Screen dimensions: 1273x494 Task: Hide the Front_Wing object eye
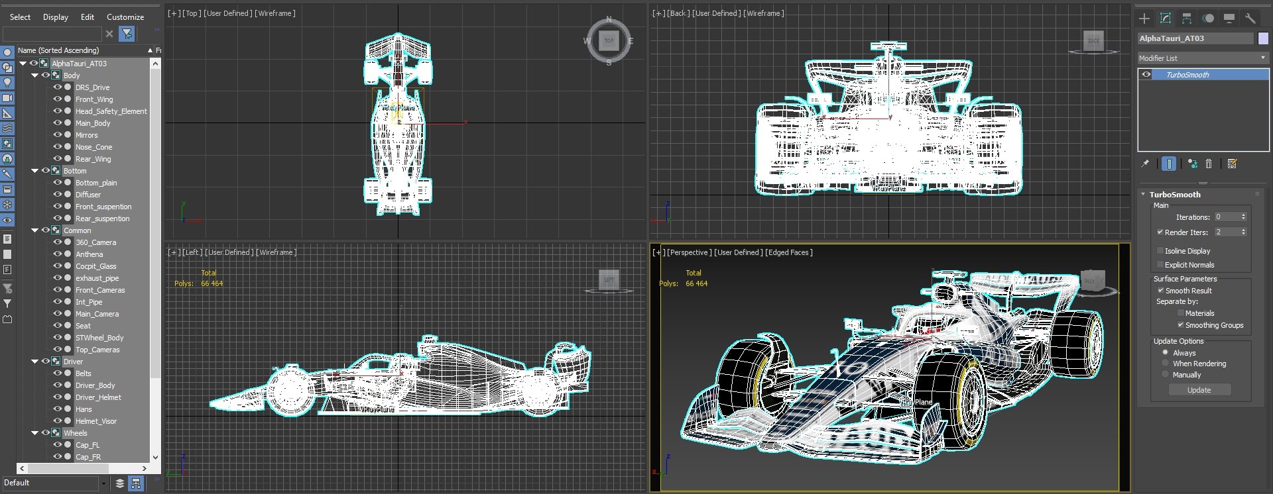click(x=58, y=99)
